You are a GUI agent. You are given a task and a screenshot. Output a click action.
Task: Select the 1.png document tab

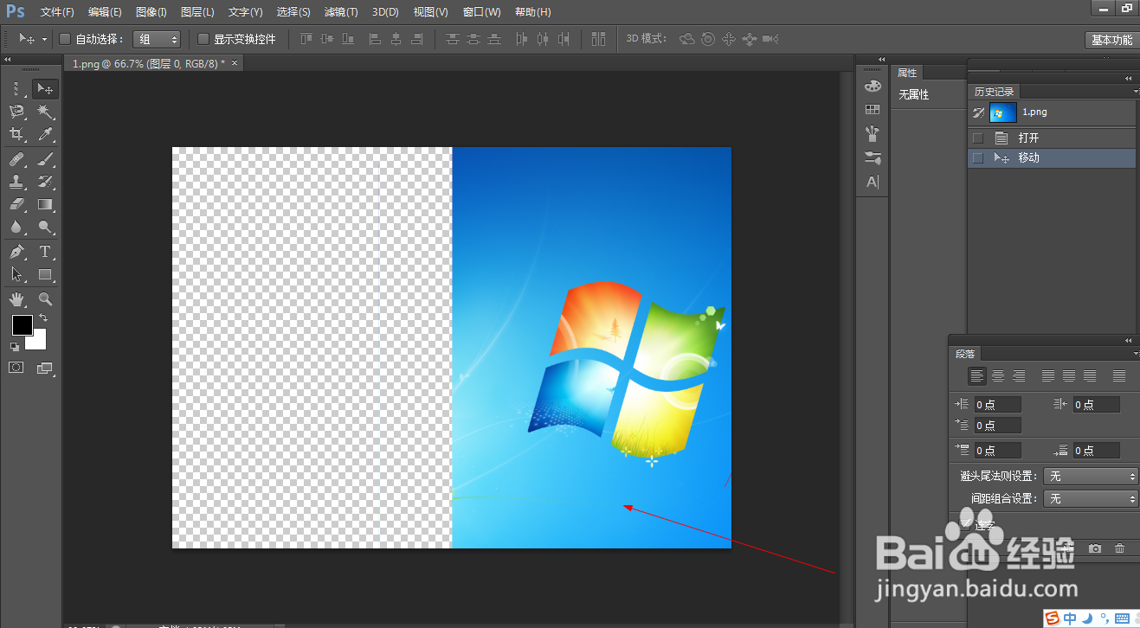(x=147, y=63)
